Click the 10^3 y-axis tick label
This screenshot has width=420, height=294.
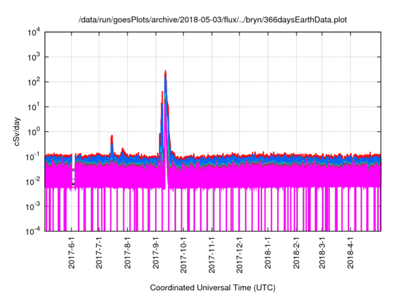[33, 57]
